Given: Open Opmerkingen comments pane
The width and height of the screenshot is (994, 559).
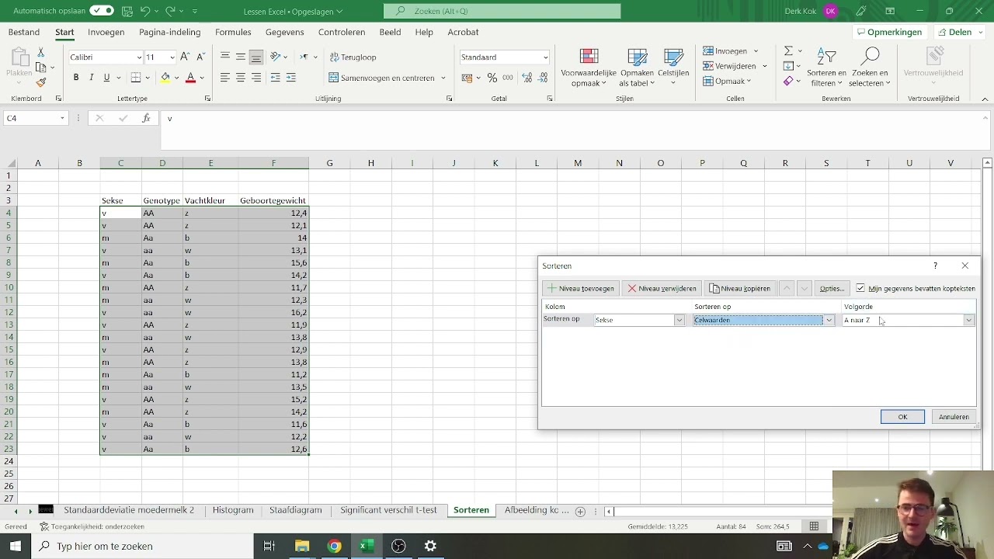Looking at the screenshot, I should [x=888, y=32].
